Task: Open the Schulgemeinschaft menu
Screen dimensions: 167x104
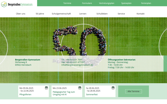Action: [x=61, y=14]
